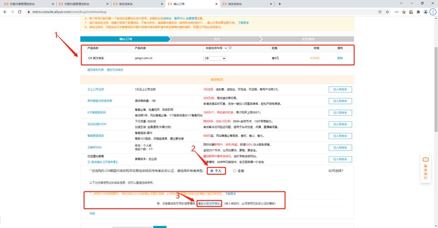The width and height of the screenshot is (438, 228).
Task: Click 加入购物车 for 云上公司注册
Action: 340,89
